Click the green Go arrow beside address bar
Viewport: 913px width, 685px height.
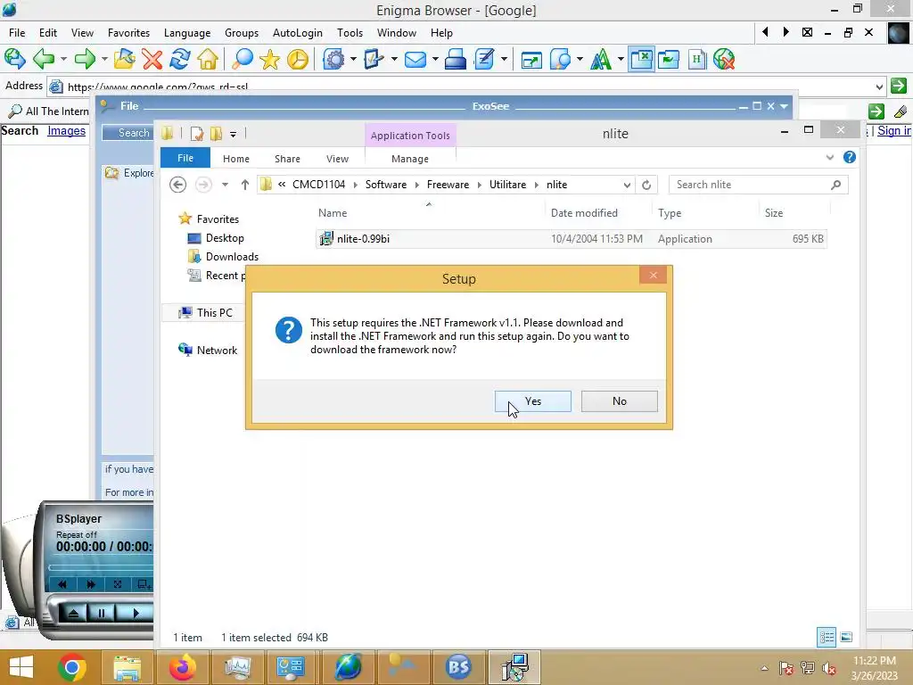(x=899, y=86)
